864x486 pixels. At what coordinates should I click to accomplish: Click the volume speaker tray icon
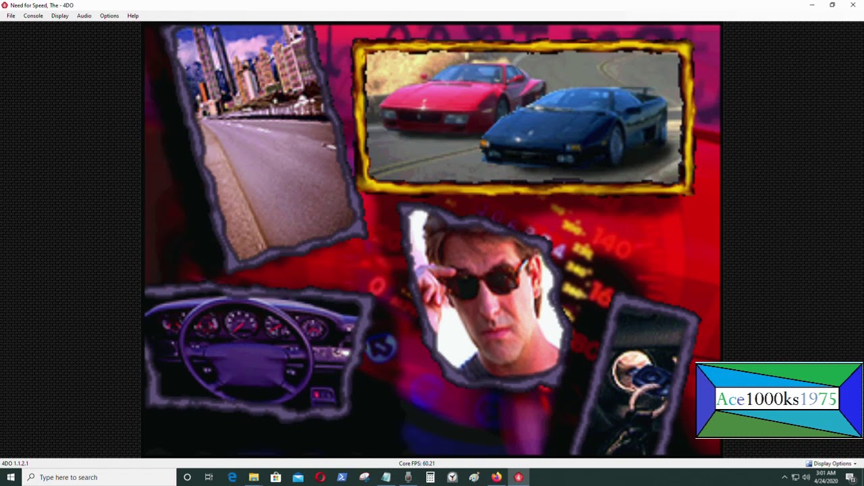click(806, 477)
